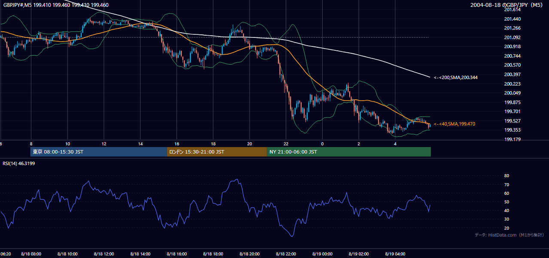Click price axis value 199.875
Viewport: 549px width, 258px height.
[512, 102]
